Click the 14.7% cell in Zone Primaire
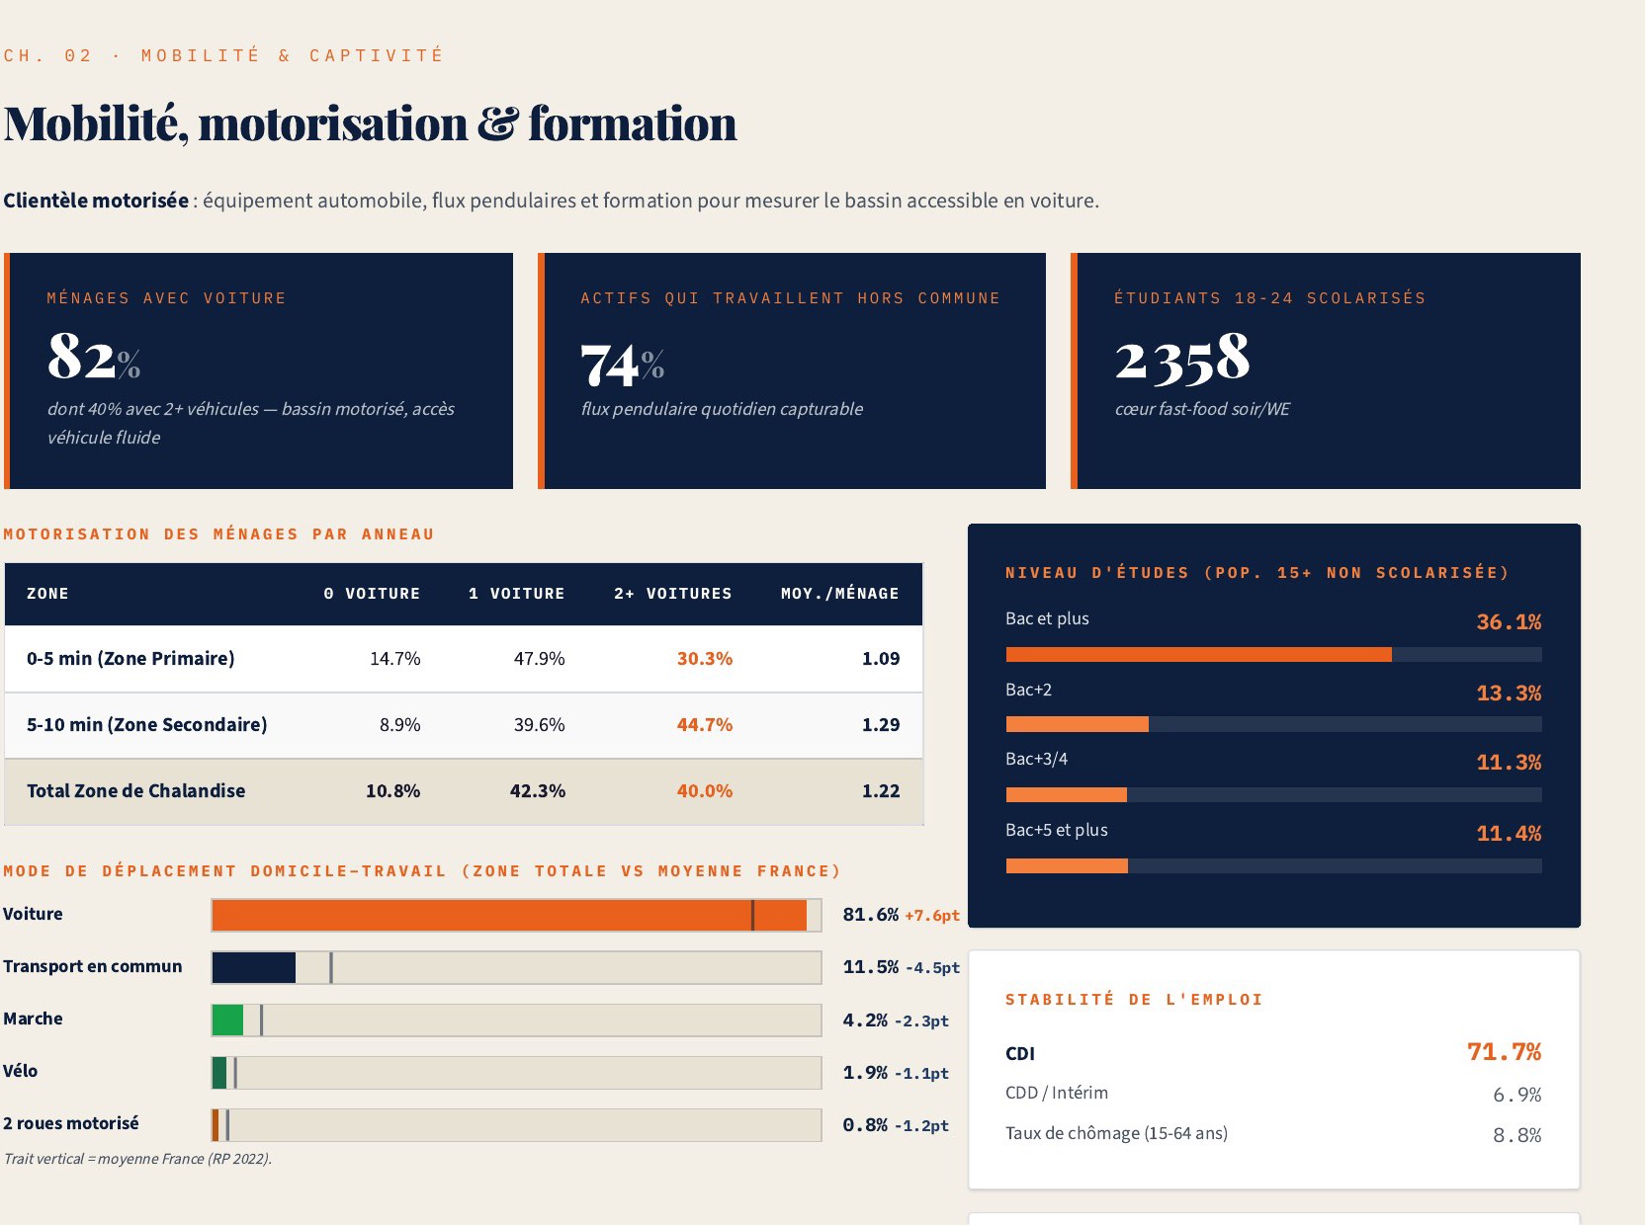Screen dimensions: 1645x1225 coord(395,659)
